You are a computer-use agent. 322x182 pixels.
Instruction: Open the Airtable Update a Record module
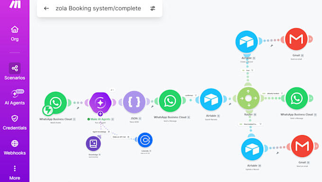coord(252,149)
